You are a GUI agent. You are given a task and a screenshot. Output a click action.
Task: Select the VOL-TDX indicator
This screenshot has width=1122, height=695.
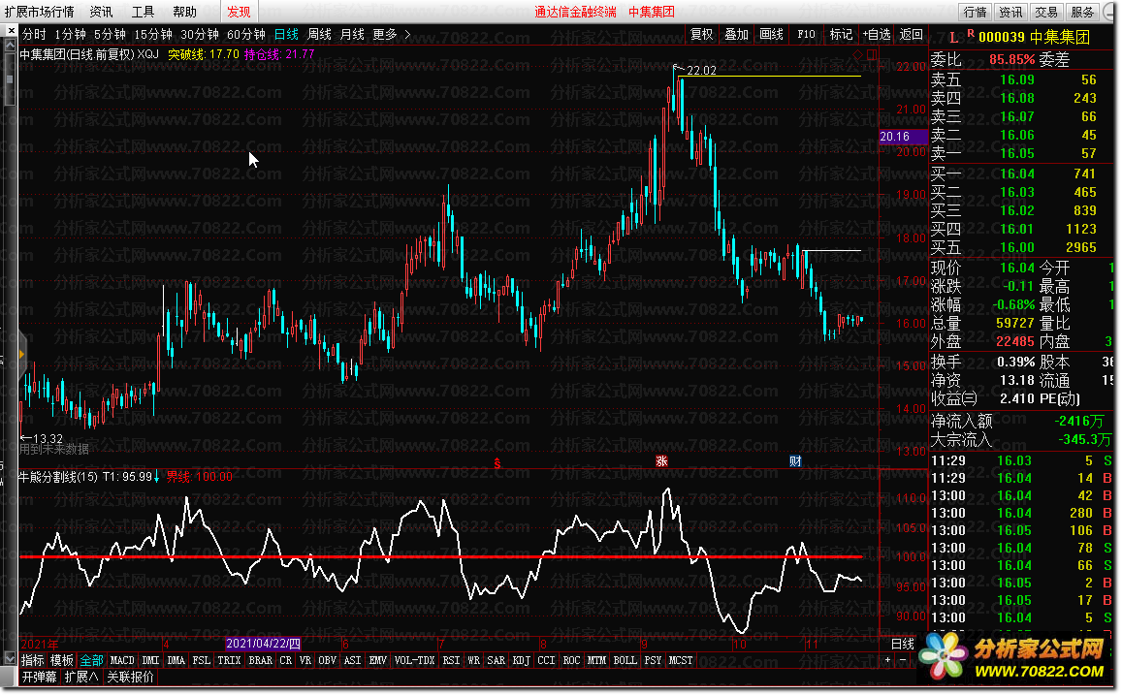[414, 661]
